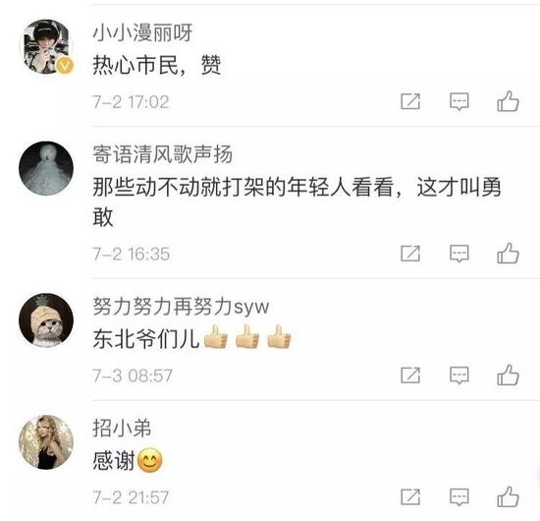540x521 pixels.
Task: Open profile of user 寄语清风歌声扬
Action: pos(163,153)
